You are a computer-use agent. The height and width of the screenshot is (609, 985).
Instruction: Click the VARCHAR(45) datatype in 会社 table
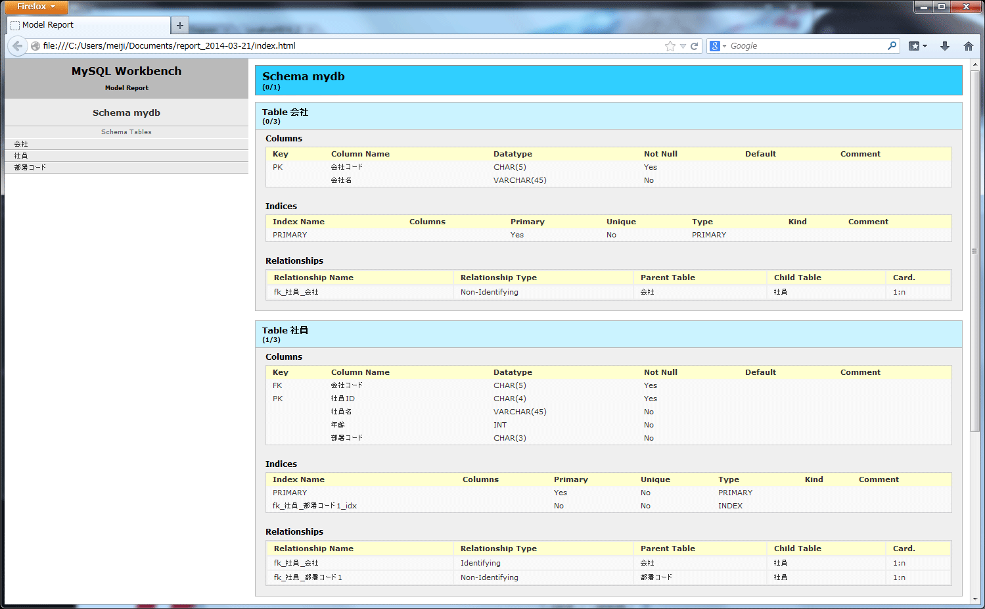(520, 180)
